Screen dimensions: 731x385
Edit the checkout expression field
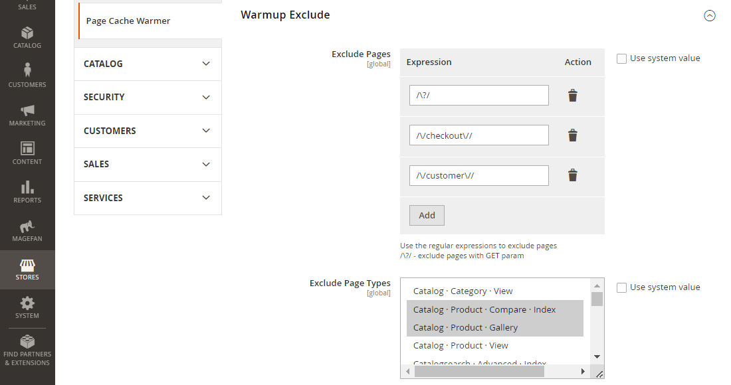click(478, 135)
